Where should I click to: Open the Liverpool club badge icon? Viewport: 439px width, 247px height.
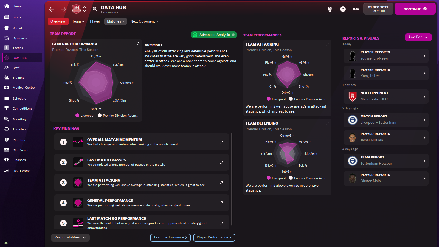pyautogui.click(x=76, y=9)
